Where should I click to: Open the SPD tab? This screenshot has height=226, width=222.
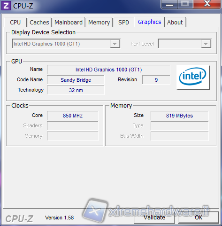pos(123,23)
